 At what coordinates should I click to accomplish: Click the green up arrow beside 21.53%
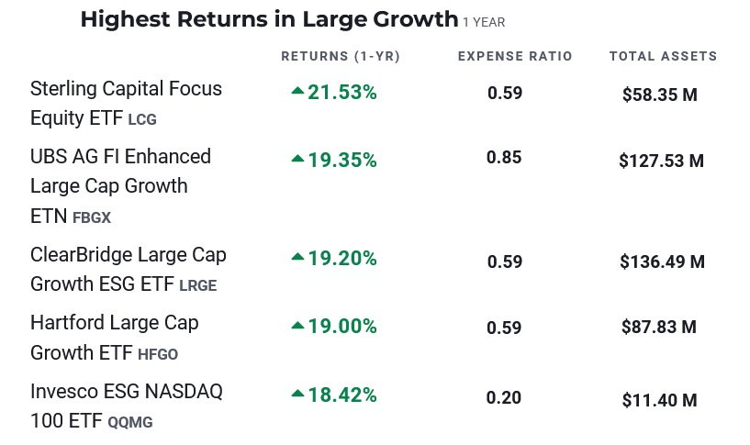pos(297,91)
